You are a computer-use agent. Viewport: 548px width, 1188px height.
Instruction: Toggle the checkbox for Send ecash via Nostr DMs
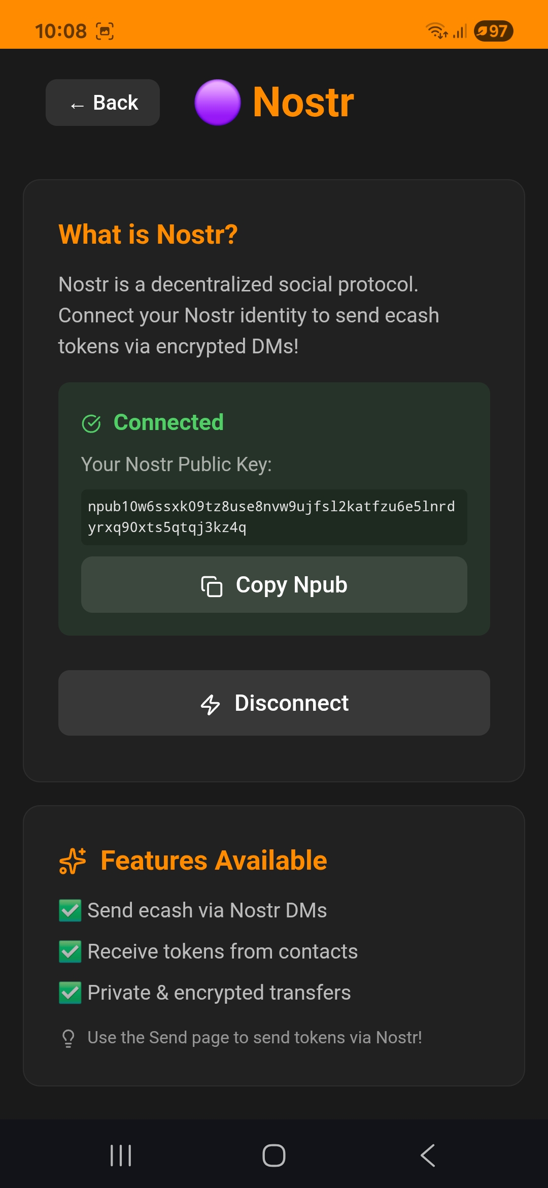(x=71, y=910)
